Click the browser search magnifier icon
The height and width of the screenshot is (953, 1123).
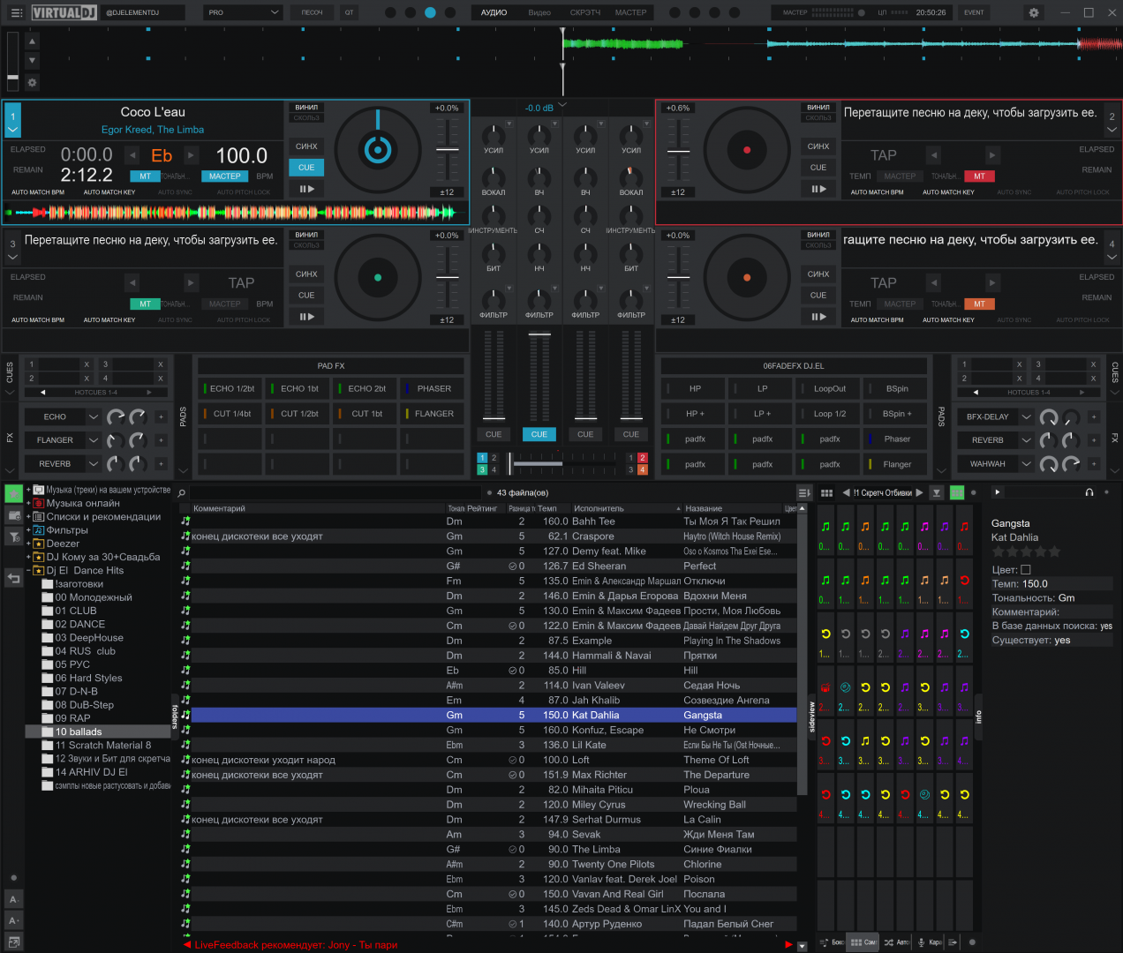coord(182,493)
